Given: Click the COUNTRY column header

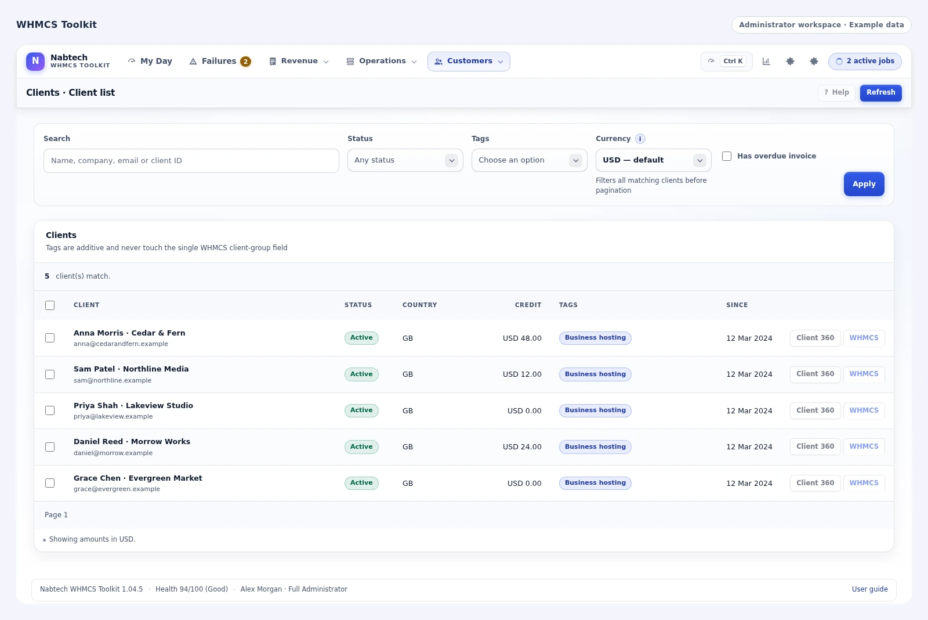Looking at the screenshot, I should point(419,305).
